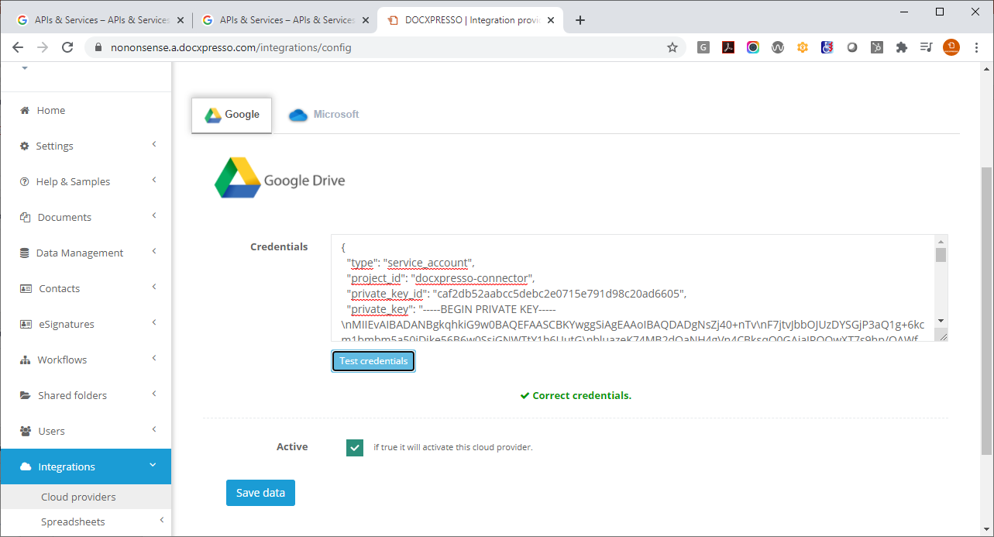The image size is (994, 537).
Task: Click the Google Drive logo image
Action: [x=280, y=179]
